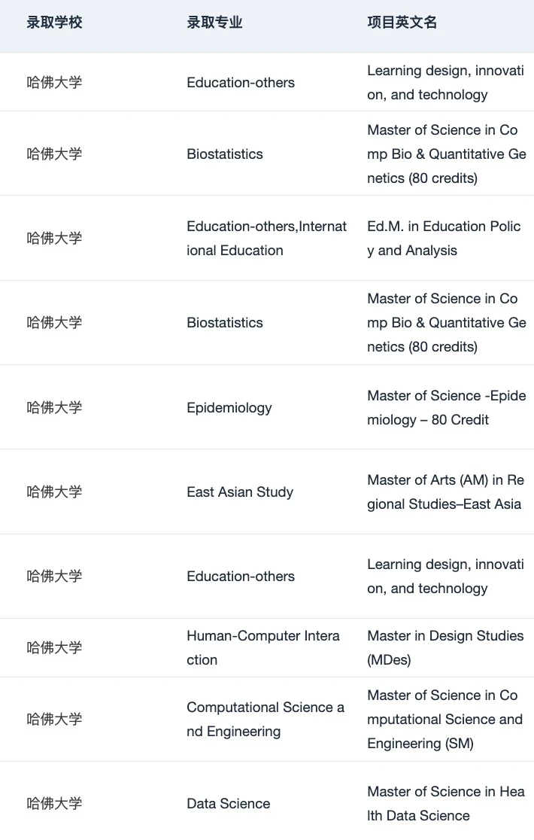Click 哈佛大学 in the Epidemiology row
Image resolution: width=534 pixels, height=840 pixels.
click(54, 408)
